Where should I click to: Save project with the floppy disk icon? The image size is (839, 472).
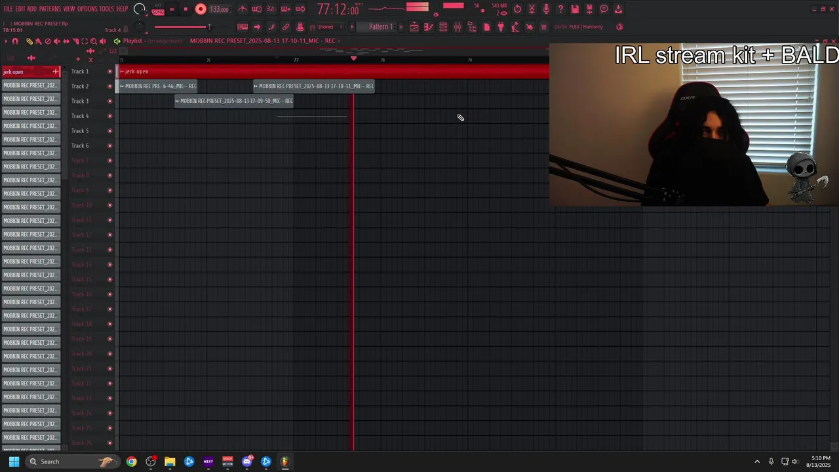[575, 9]
